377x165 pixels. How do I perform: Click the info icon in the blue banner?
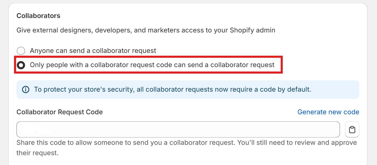pyautogui.click(x=25, y=89)
